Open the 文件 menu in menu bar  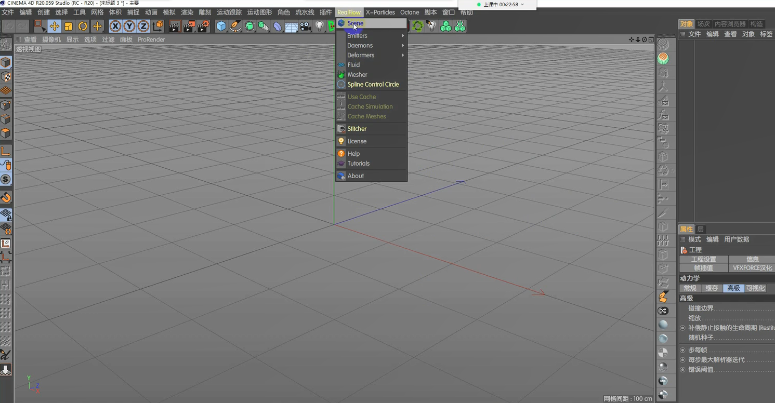pos(8,12)
